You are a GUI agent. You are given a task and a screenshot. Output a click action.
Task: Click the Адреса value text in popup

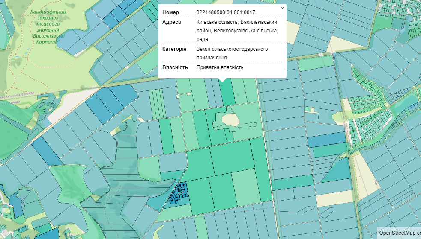click(236, 31)
